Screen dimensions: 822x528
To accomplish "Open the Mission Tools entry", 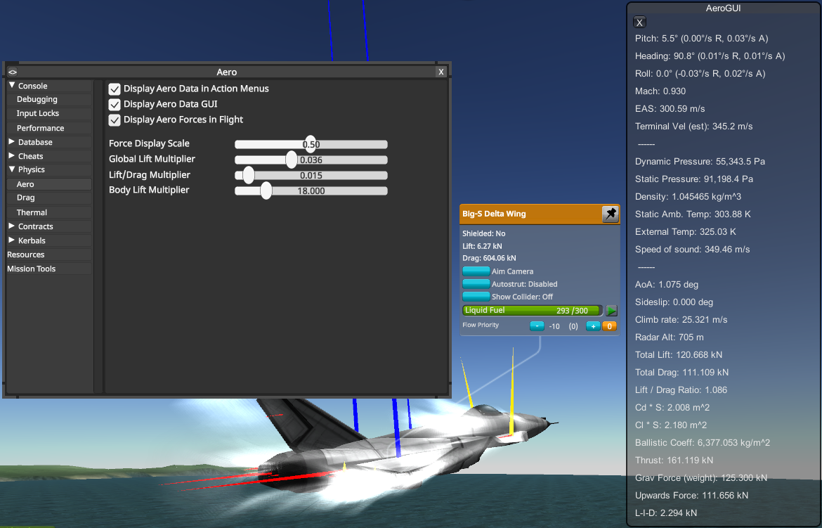I will (x=32, y=269).
